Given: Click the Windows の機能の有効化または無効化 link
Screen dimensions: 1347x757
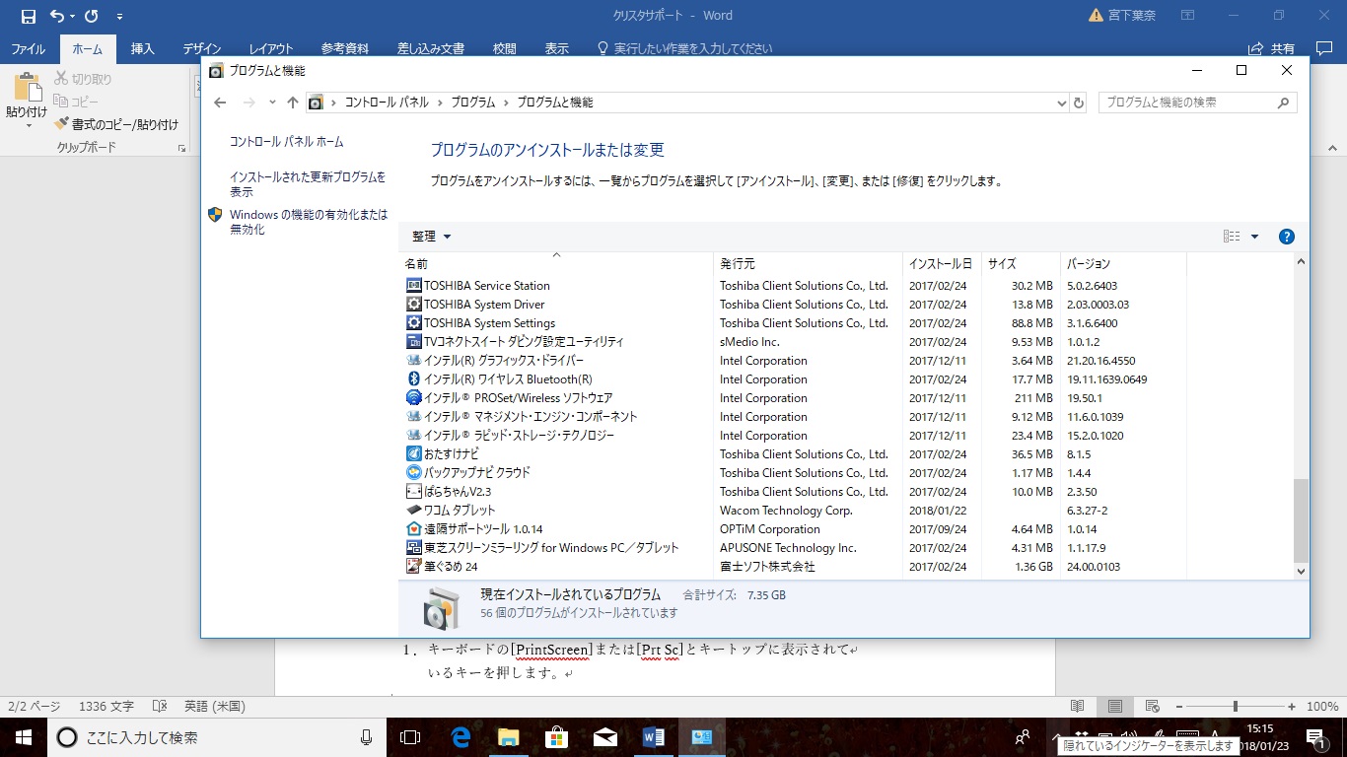Looking at the screenshot, I should pyautogui.click(x=308, y=222).
